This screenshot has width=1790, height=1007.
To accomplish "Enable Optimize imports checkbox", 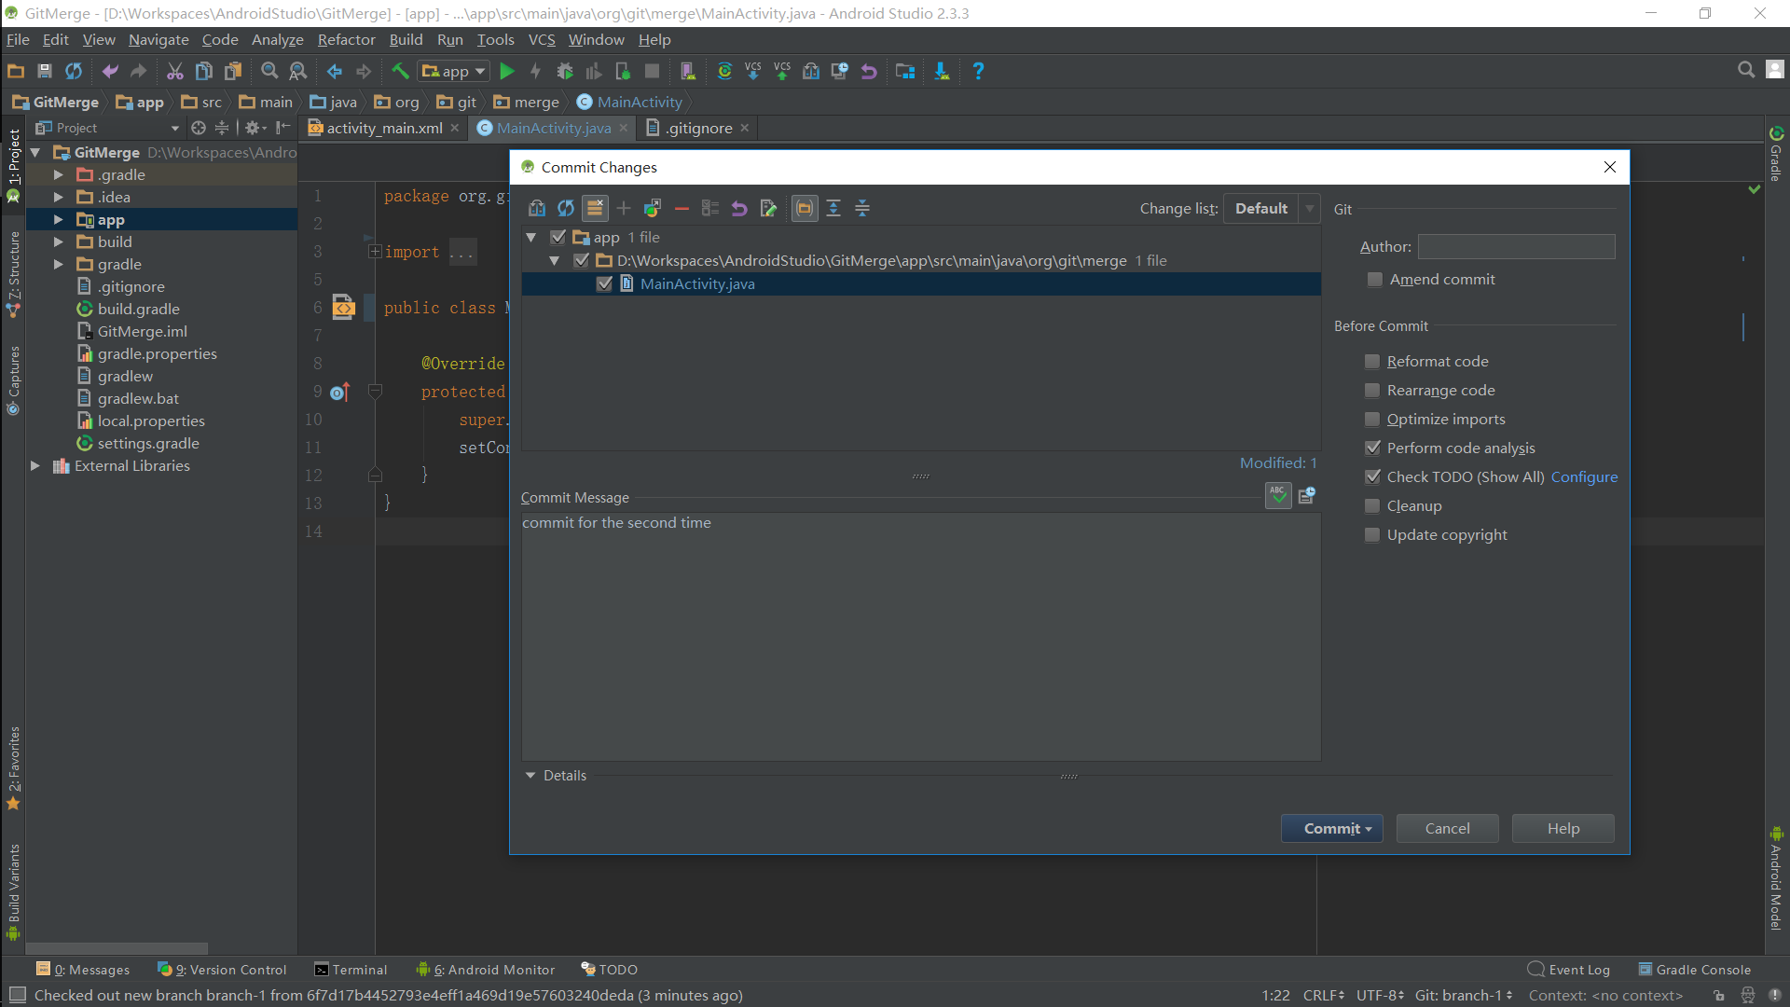I will click(x=1372, y=420).
